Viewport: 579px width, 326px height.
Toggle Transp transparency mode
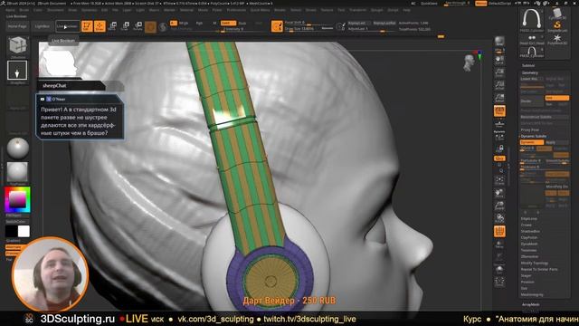coord(499,244)
